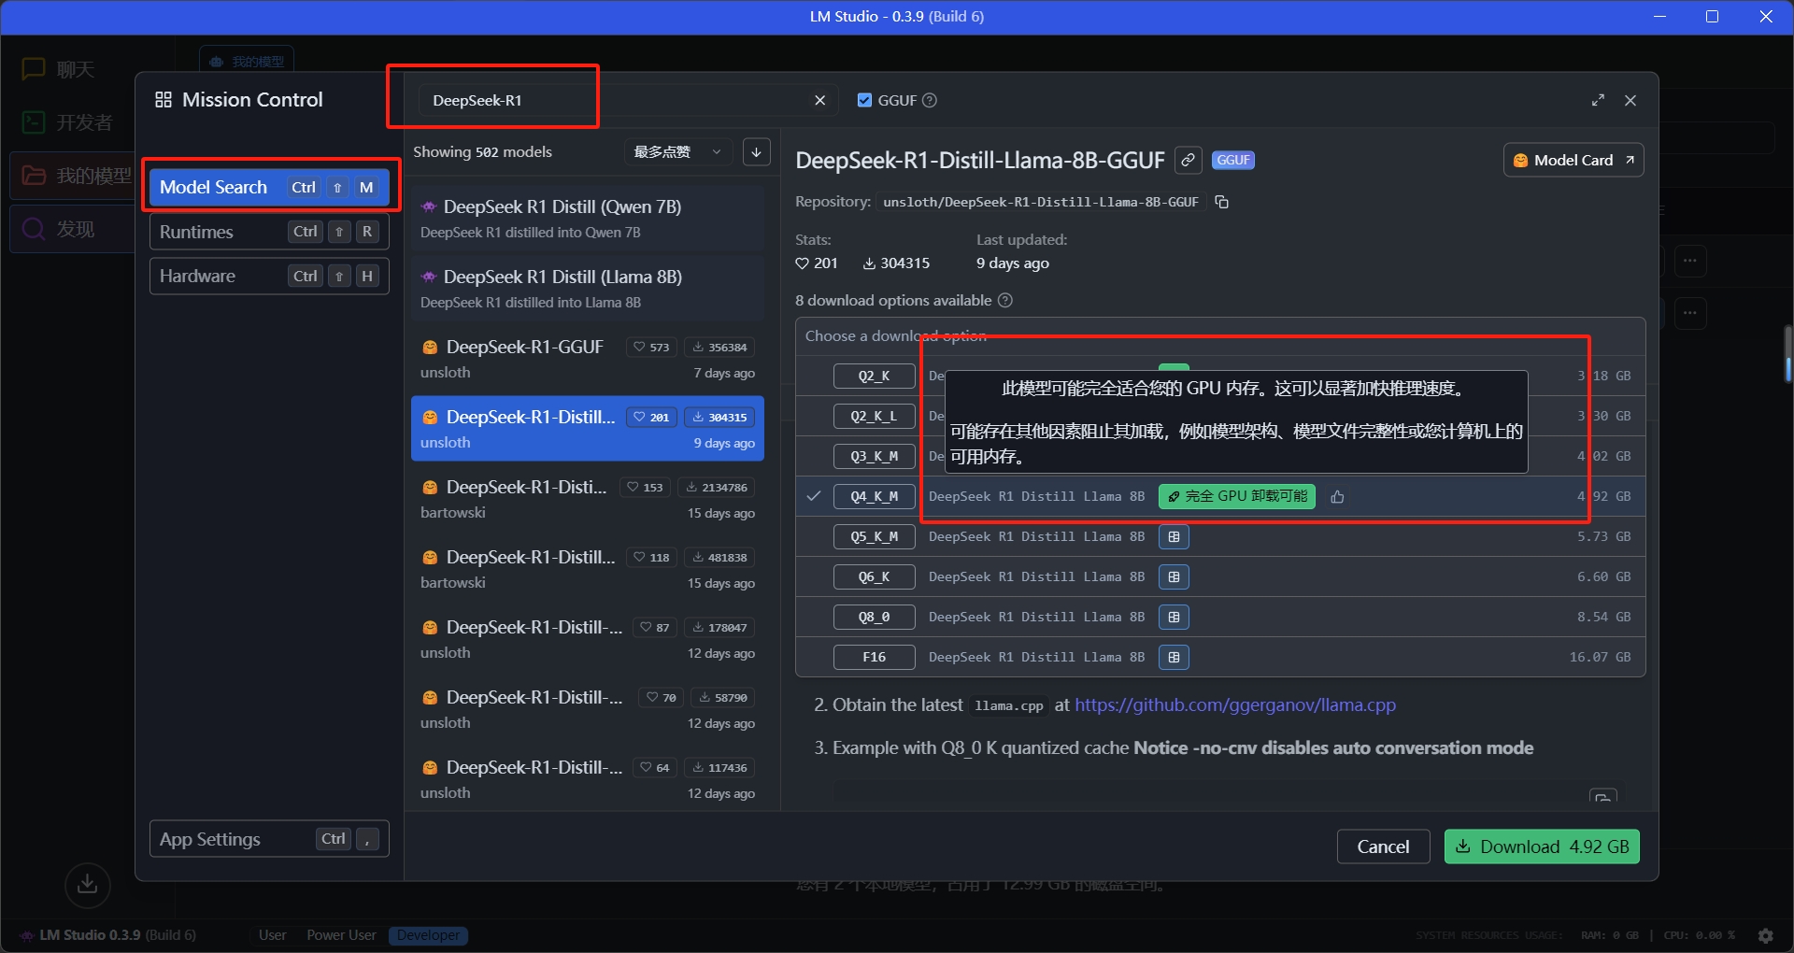Select unsloth result with 87 likes

tap(588, 639)
